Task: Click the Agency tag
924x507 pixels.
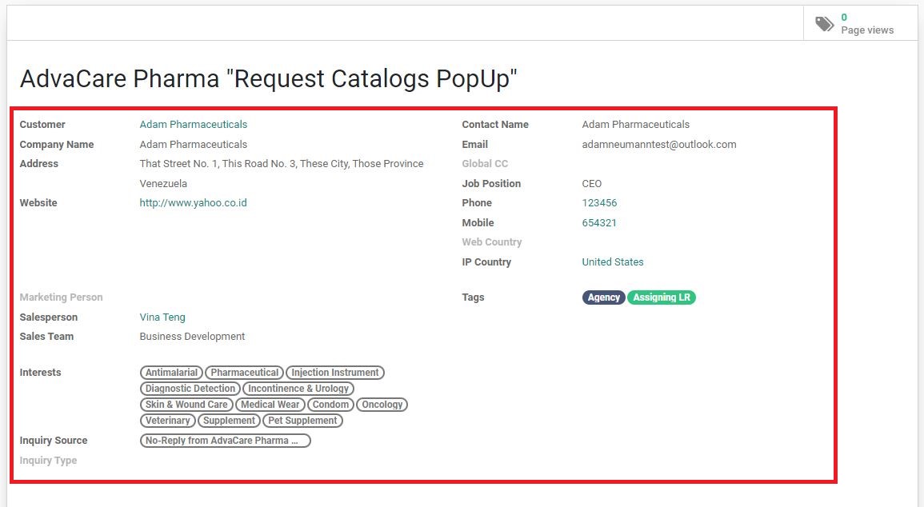Action: [603, 297]
